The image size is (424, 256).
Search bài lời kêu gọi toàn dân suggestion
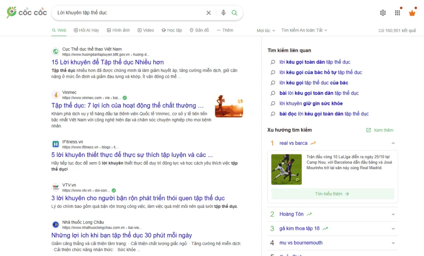pos(319,93)
